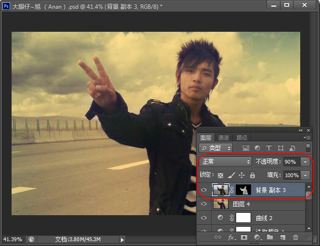Click the lock transparent pixels icon
Viewport: 320px width, 246px height.
[x=221, y=175]
